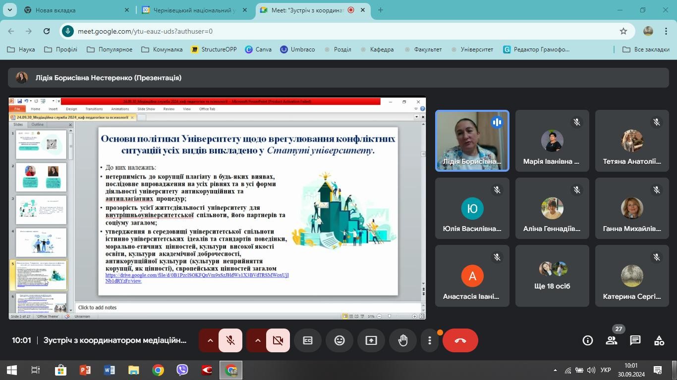Open emoji reactions panel

(x=339, y=340)
